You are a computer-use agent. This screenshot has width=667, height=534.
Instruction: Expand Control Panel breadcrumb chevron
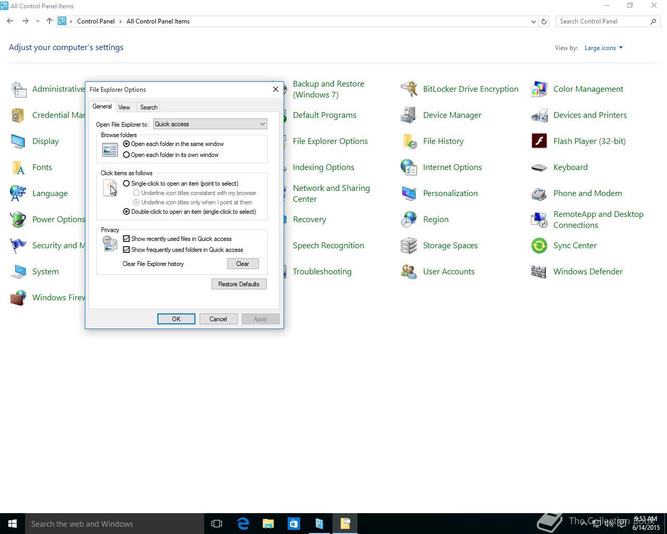120,21
